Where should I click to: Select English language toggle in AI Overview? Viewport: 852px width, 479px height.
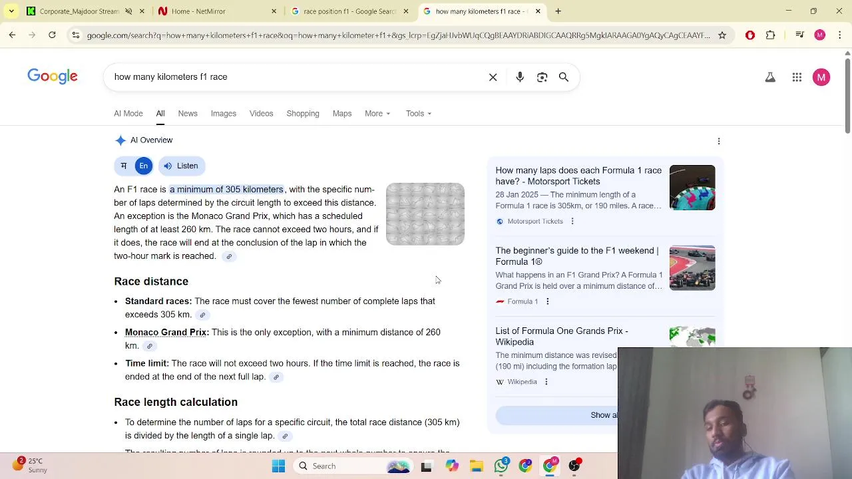[144, 166]
